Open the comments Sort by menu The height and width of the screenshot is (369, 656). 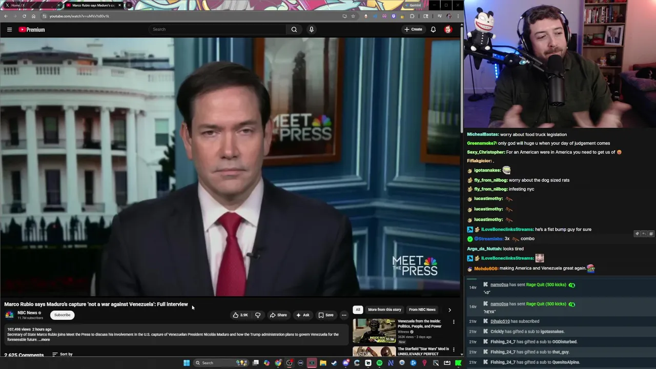click(63, 354)
